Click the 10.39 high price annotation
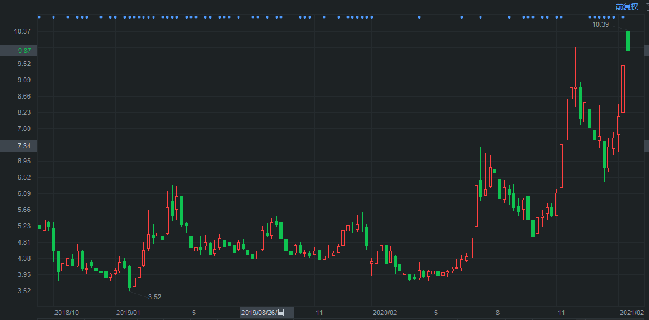The image size is (649, 320). [x=601, y=25]
